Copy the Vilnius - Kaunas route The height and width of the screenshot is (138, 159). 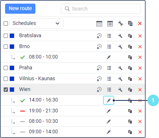tap(130, 79)
